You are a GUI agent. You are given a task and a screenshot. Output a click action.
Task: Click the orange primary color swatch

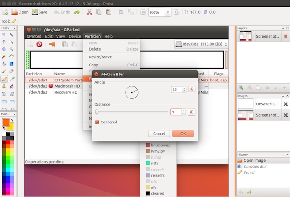coord(6,122)
